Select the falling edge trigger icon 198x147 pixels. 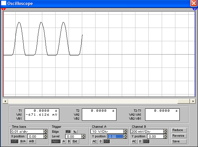point(75,132)
